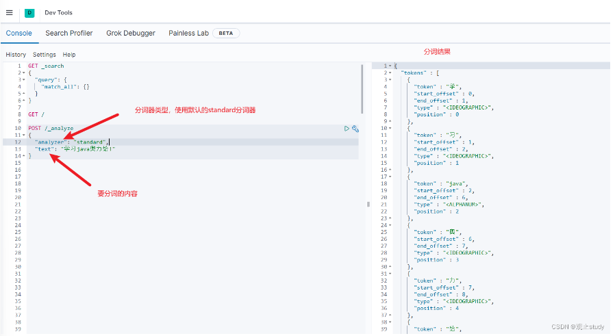Viewport: 615px width, 336px height.
Task: Click the editor vertical scrollbar
Action: [362, 88]
